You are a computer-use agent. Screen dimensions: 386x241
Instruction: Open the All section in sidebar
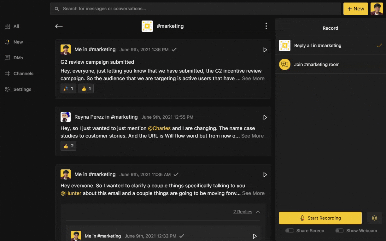click(x=12, y=26)
